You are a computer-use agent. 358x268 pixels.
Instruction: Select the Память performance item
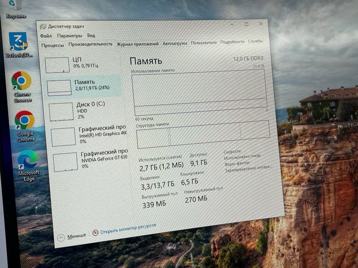[x=83, y=86]
